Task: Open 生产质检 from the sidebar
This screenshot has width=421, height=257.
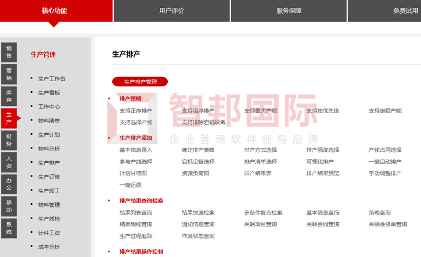Action: [49, 219]
